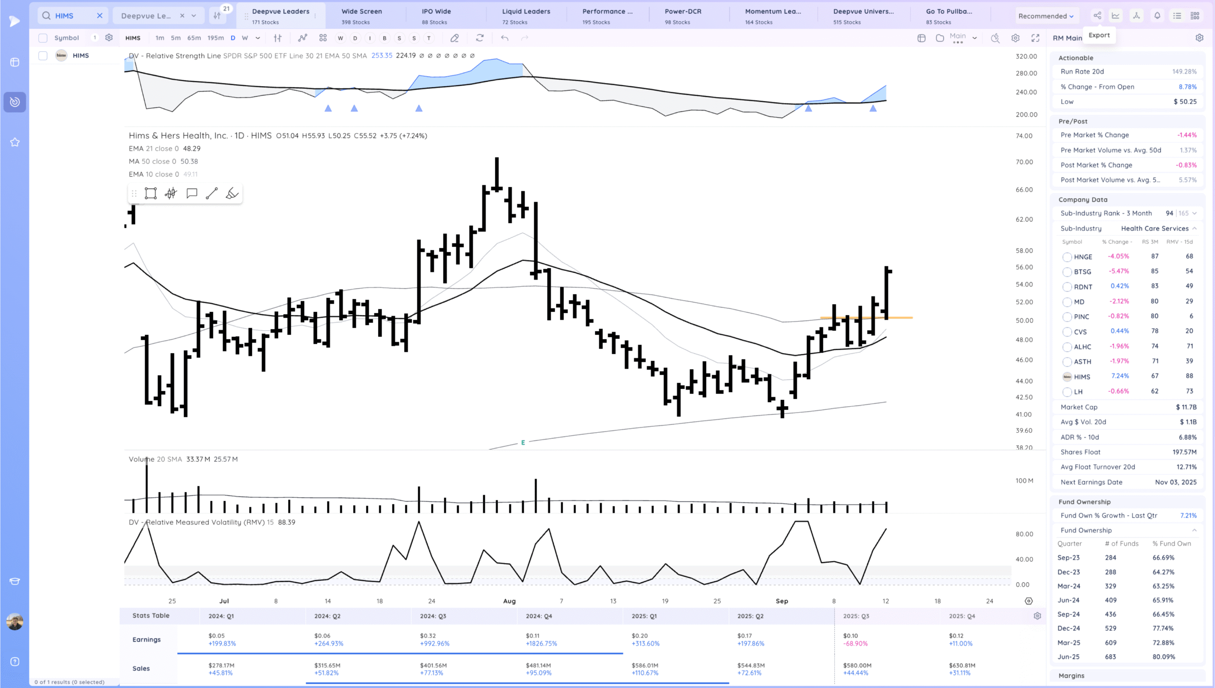Undo last chart action

(x=505, y=38)
